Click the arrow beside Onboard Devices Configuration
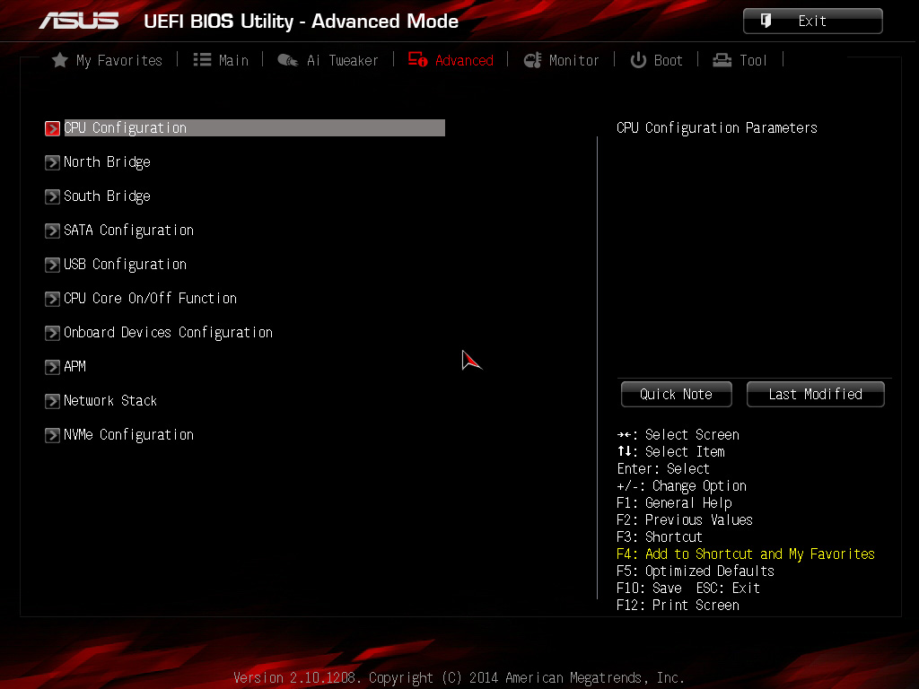Viewport: 919px width, 689px height. (52, 333)
